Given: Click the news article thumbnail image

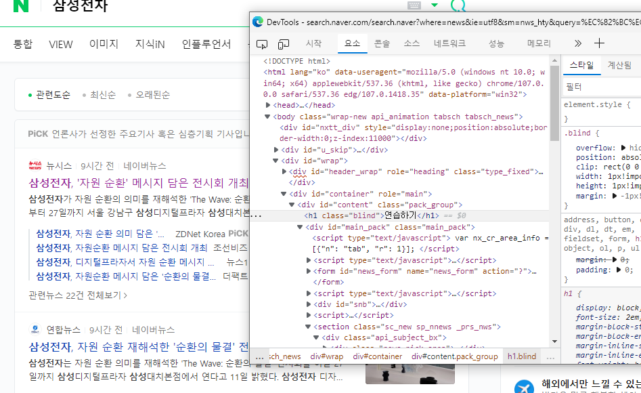Looking at the screenshot, I should pyautogui.click(x=410, y=374).
